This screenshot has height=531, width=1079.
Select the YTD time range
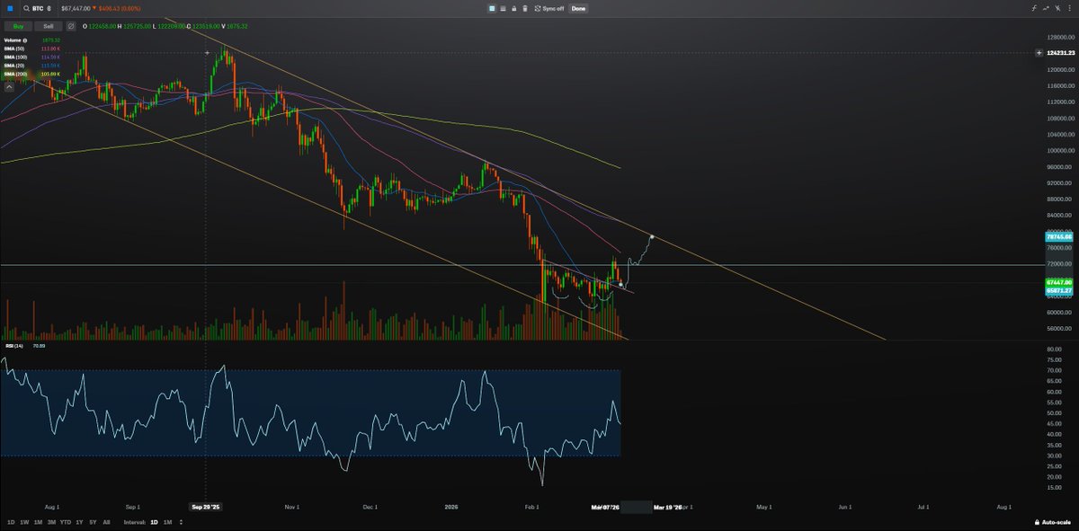(67, 522)
